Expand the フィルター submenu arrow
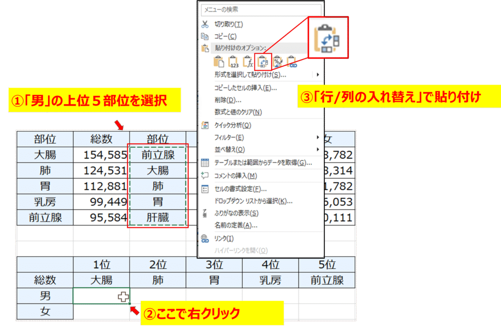Screen dimensions: 501x335 pos(318,137)
